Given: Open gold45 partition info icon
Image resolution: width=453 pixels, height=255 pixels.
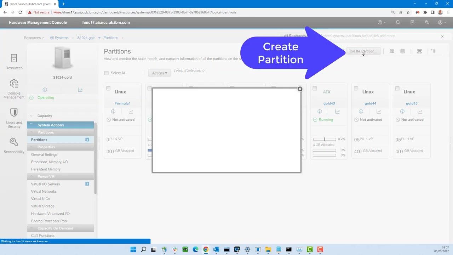Looking at the screenshot, I should [402, 112].
